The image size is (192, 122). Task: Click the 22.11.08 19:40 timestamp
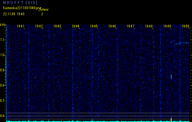point(14,14)
